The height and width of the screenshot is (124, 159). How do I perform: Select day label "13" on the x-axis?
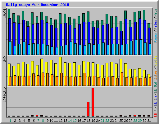(x=65, y=121)
